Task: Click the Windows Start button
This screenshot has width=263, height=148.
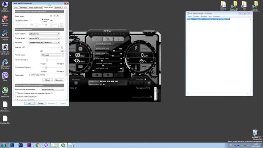Action: 4,145
